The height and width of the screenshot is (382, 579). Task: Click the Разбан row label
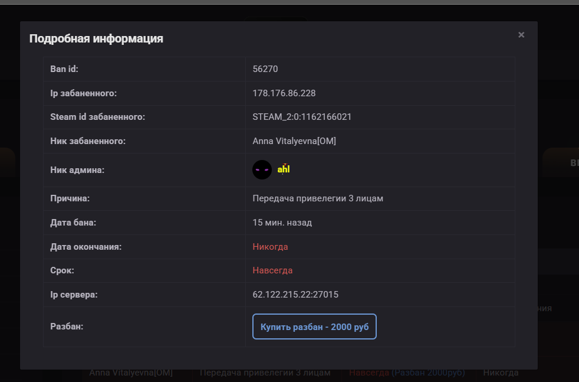click(x=67, y=326)
